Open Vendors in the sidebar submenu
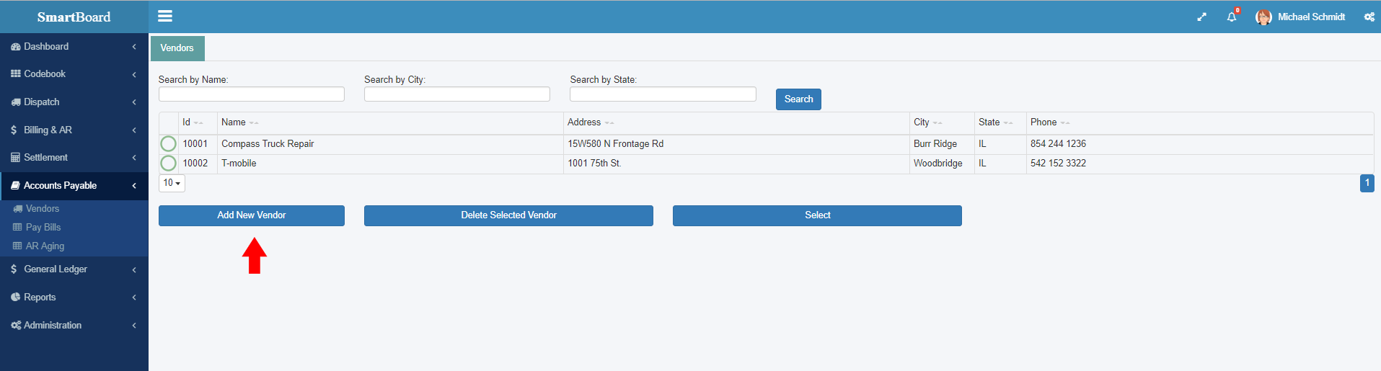The width and height of the screenshot is (1381, 371). (x=43, y=209)
